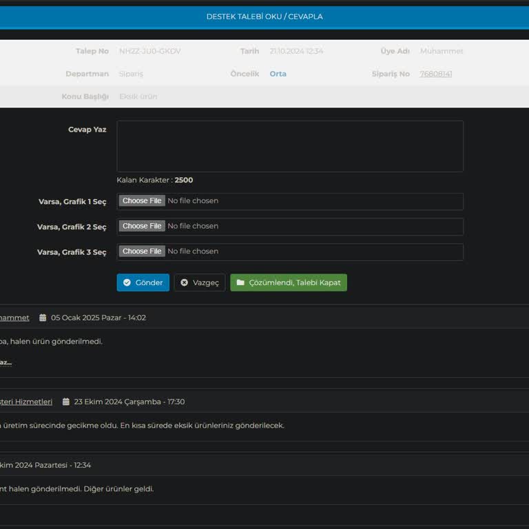Click the truncated link under latest message

click(x=6, y=362)
